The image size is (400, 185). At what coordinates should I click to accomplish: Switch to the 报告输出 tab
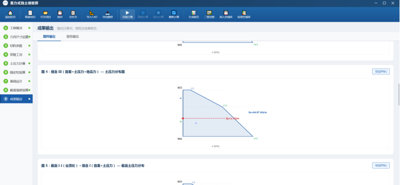(73, 37)
